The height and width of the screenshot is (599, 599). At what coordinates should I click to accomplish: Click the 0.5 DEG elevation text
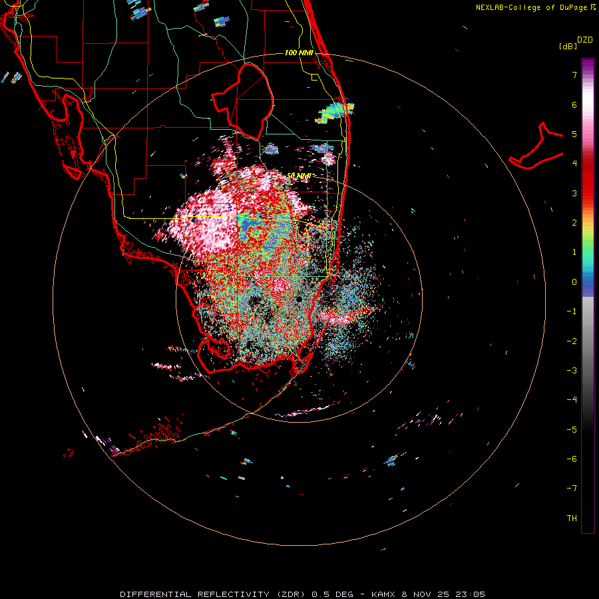[x=333, y=594]
